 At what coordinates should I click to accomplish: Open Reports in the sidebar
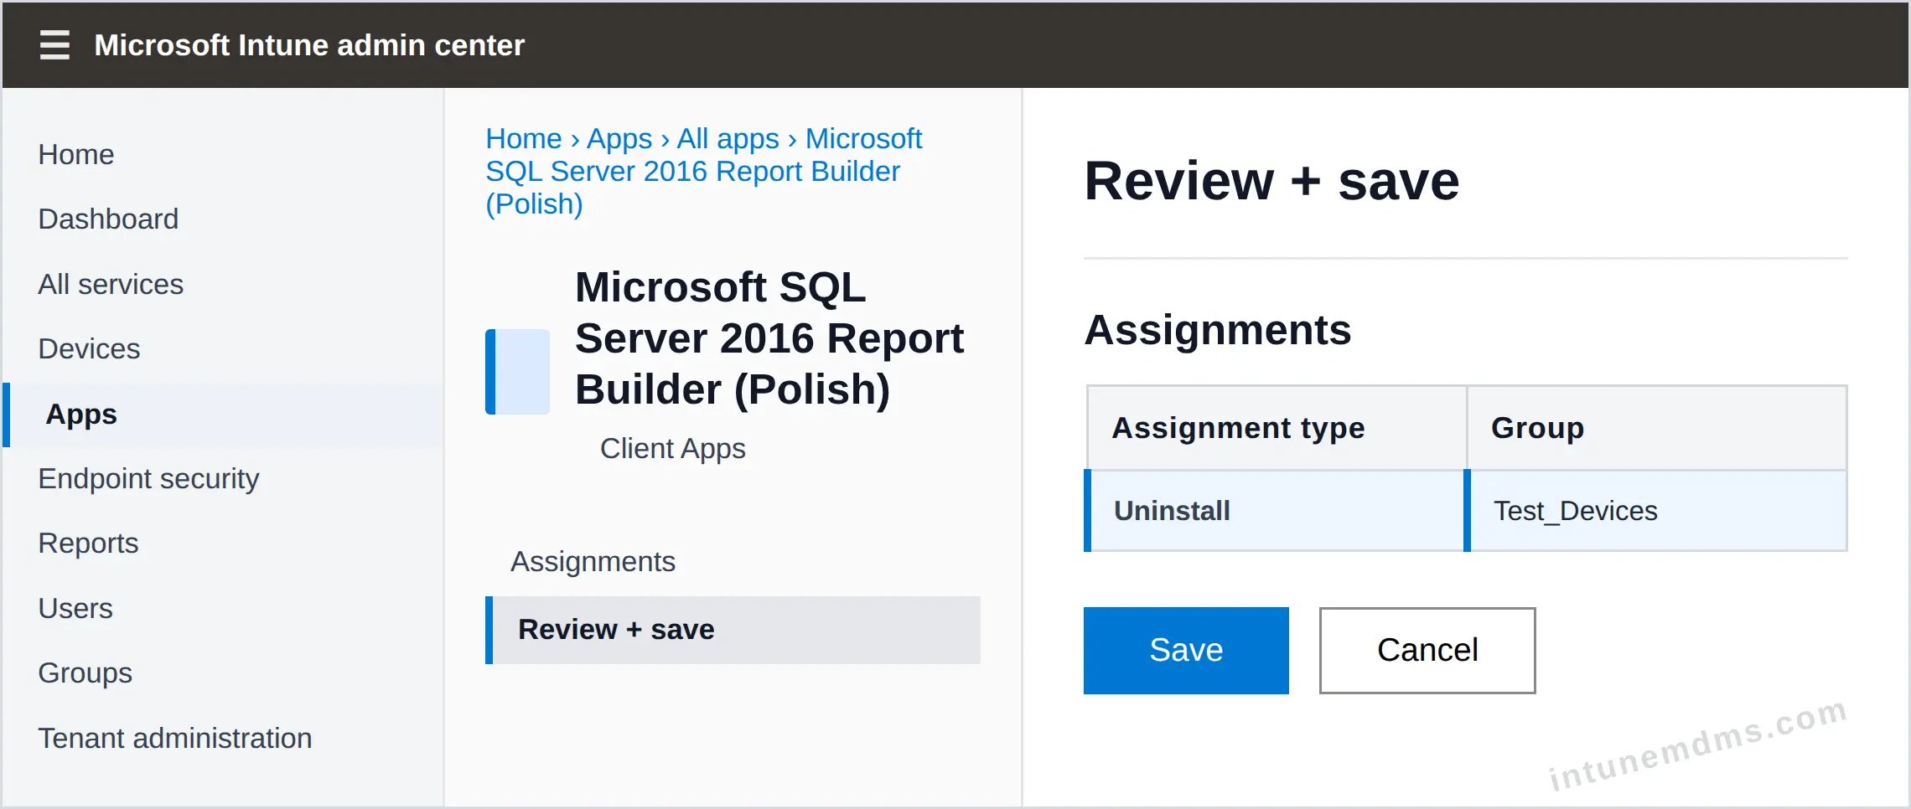coord(88,543)
